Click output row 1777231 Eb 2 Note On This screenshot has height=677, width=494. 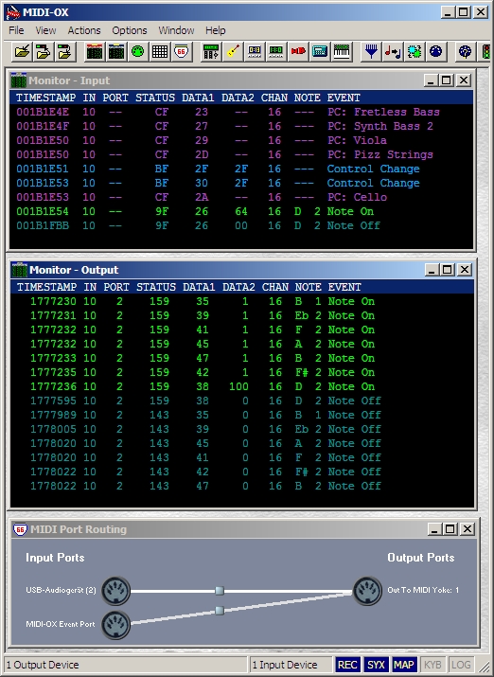(x=242, y=315)
